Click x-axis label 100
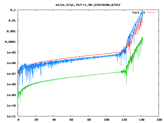The image size is (164, 123). coord(107,120)
